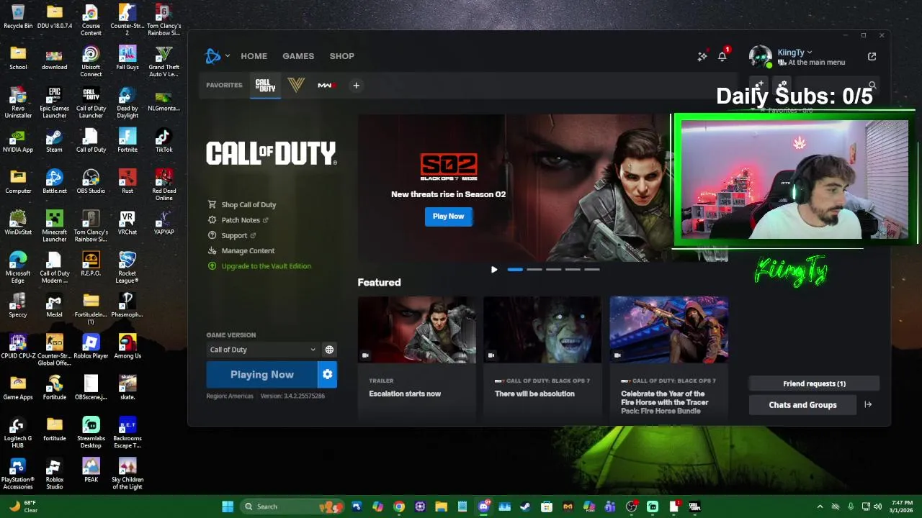Expand the Game Version dropdown
The height and width of the screenshot is (518, 922).
pyautogui.click(x=262, y=350)
